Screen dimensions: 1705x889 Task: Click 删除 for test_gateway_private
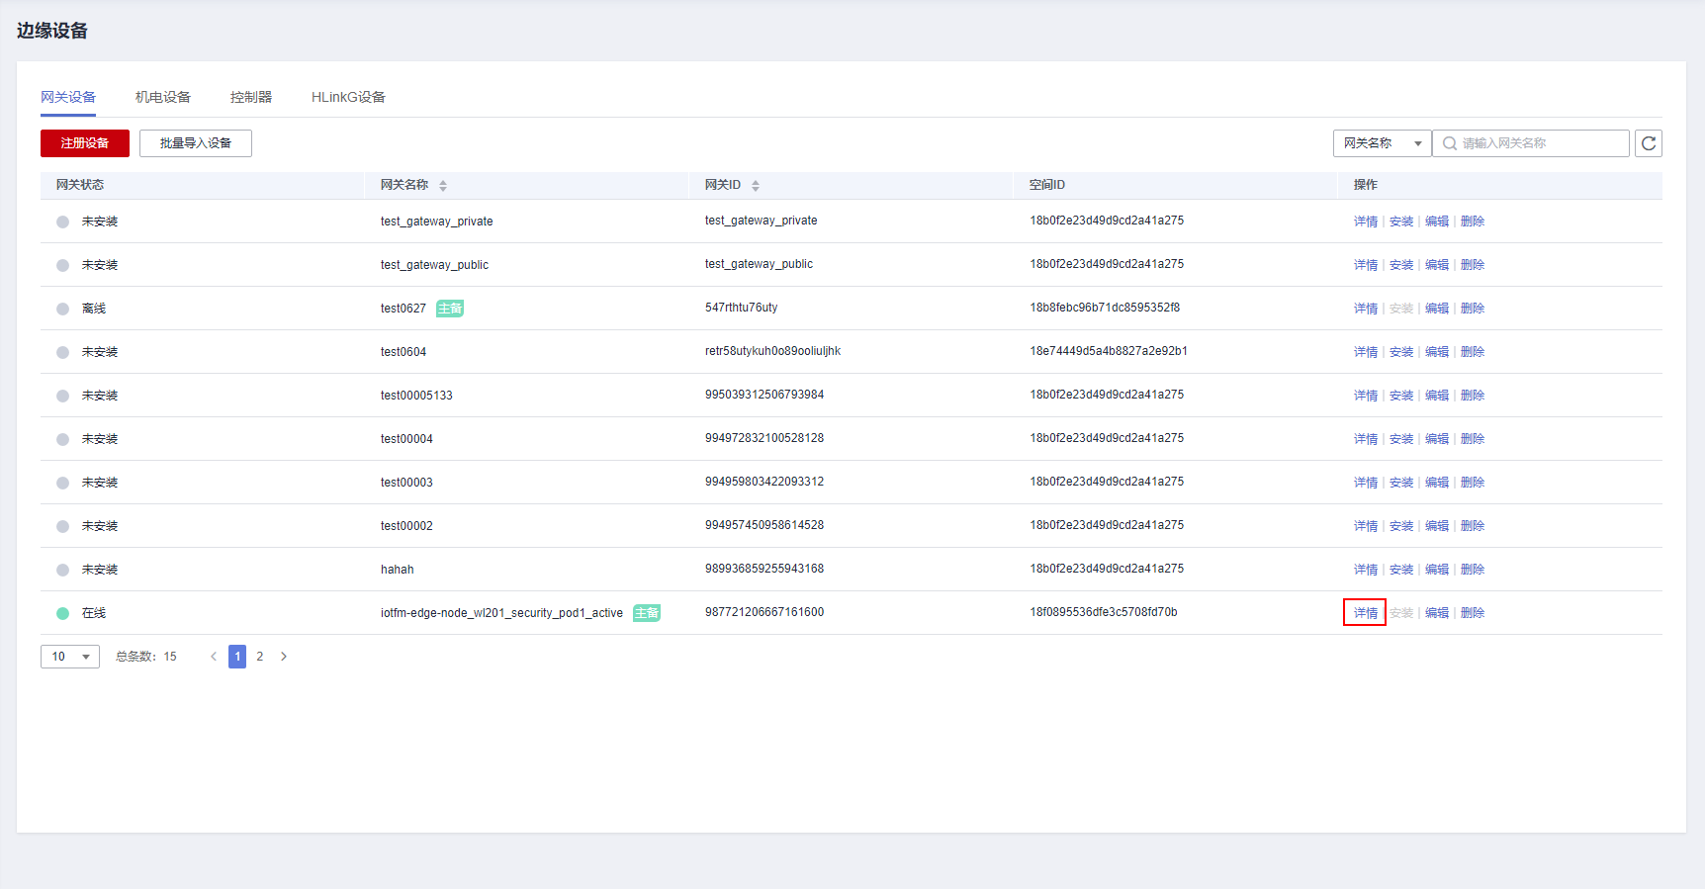[x=1473, y=222]
